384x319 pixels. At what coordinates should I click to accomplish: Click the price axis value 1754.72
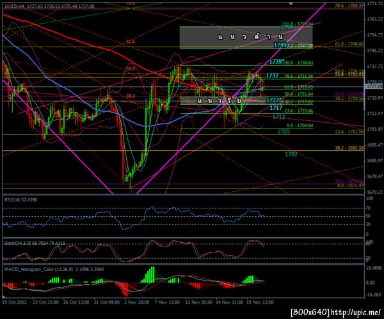[x=374, y=35]
